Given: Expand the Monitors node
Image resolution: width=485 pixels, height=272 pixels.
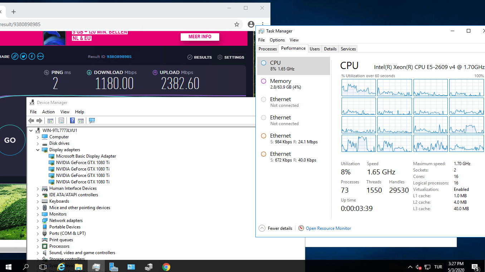Looking at the screenshot, I should pos(38,214).
